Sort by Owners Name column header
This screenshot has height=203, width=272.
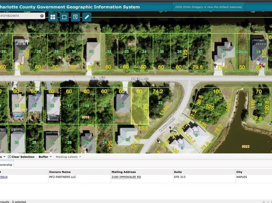click(x=60, y=172)
